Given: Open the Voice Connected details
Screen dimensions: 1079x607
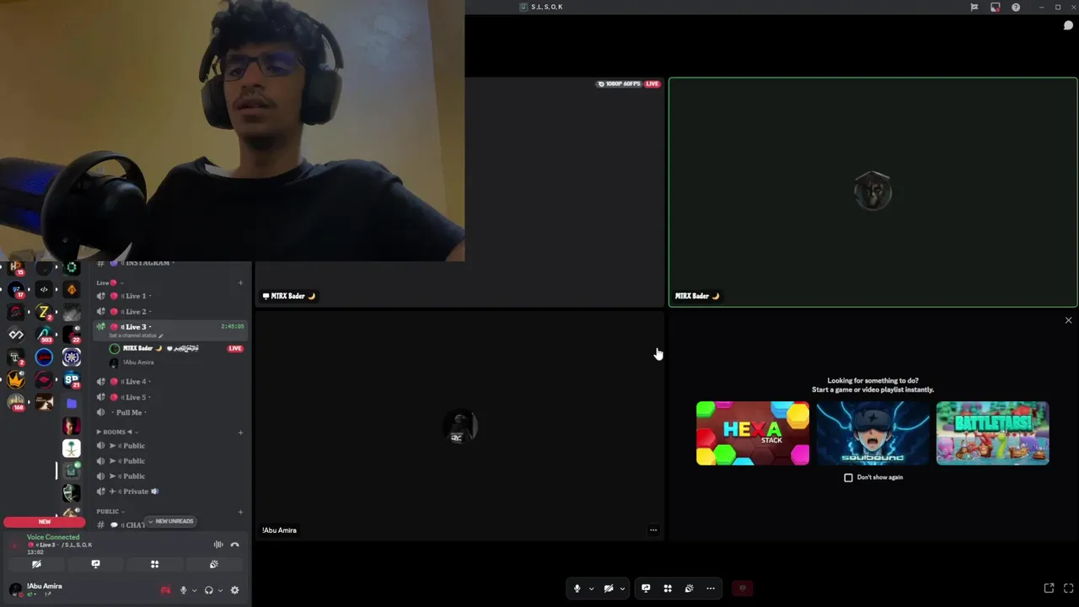Looking at the screenshot, I should click(x=53, y=537).
